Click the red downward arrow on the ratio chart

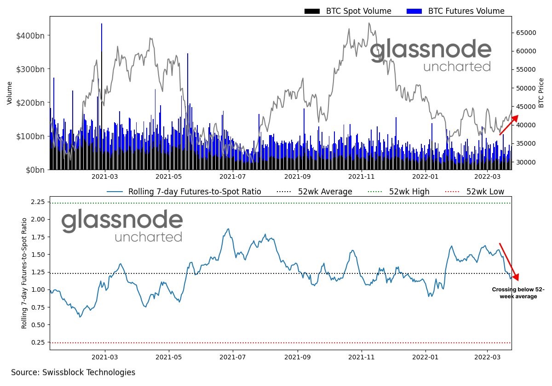click(x=509, y=261)
